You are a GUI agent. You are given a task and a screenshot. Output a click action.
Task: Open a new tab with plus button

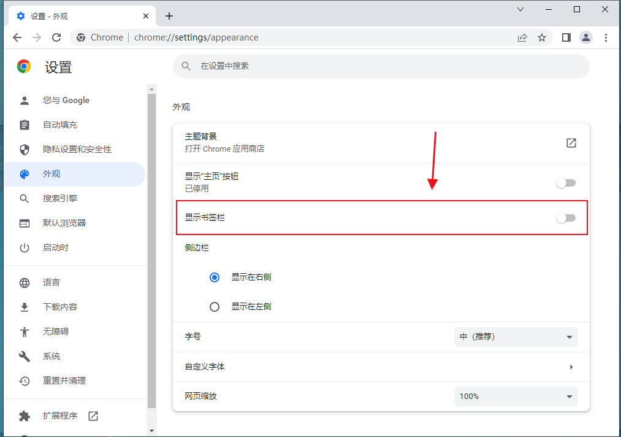[169, 16]
